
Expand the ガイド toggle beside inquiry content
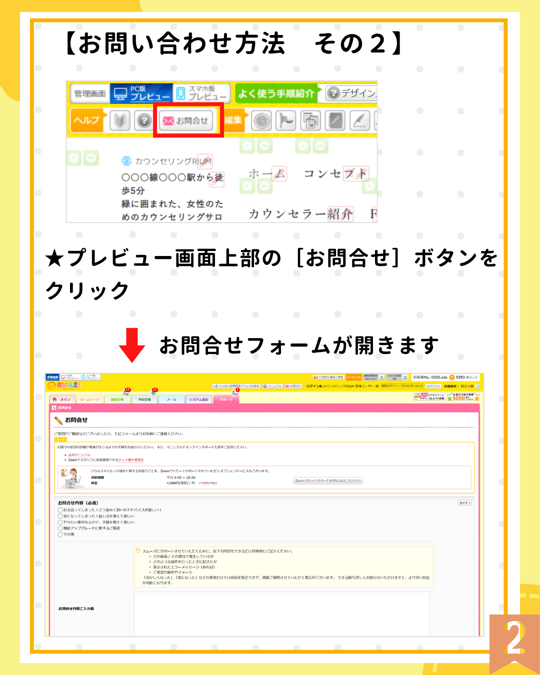pos(464,503)
